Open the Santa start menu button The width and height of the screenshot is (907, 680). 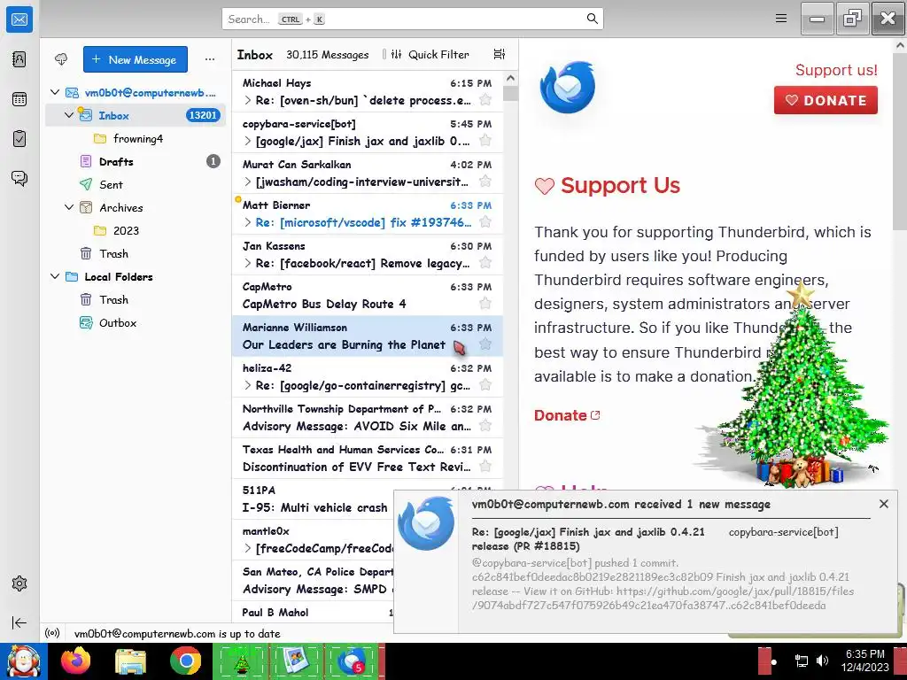tap(23, 661)
